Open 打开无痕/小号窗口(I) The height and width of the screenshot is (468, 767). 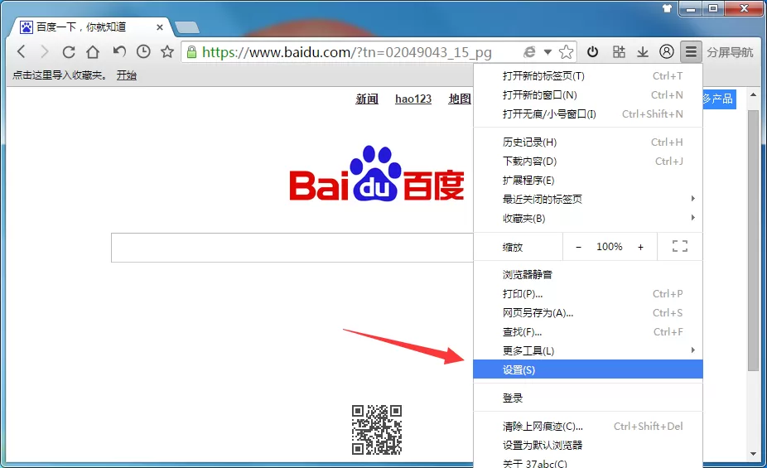click(x=587, y=114)
